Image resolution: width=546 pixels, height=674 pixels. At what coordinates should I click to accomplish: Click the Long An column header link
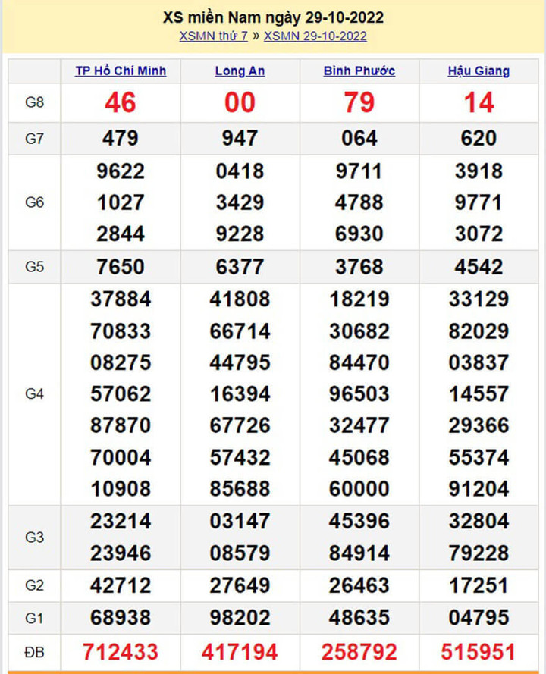pyautogui.click(x=240, y=71)
